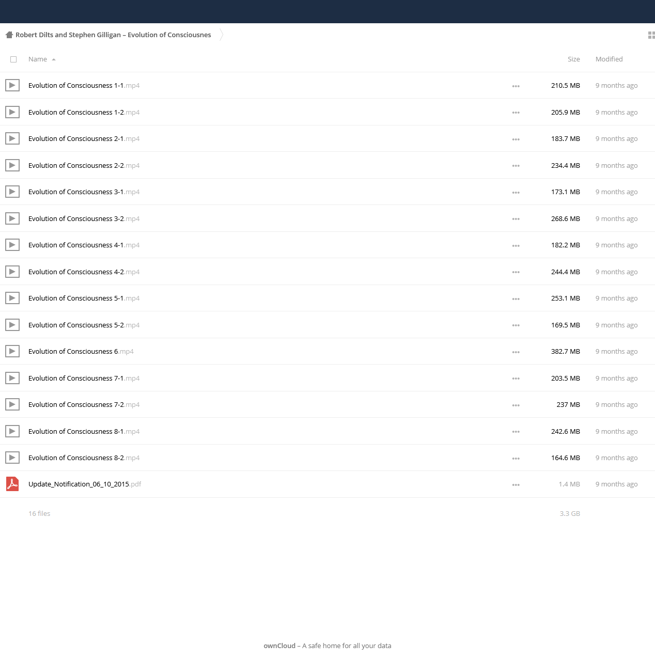Viewport: 655px width, 661px height.
Task: Click video icon for Consciousness 2-2
Action: point(12,165)
